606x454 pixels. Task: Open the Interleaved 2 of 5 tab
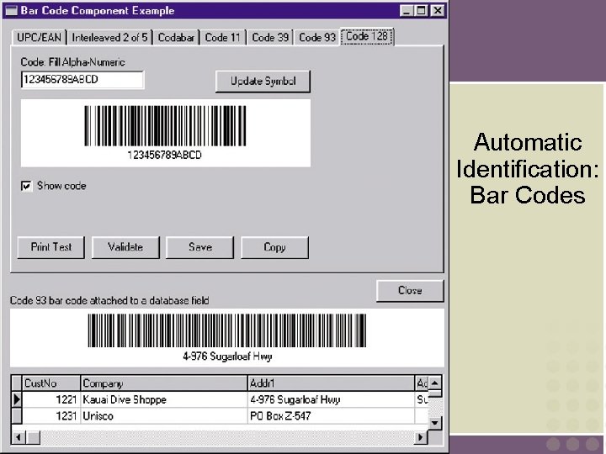tap(109, 38)
